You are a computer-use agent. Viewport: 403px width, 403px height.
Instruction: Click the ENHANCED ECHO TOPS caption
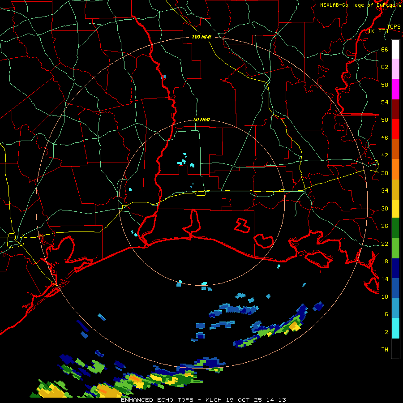tap(159, 400)
